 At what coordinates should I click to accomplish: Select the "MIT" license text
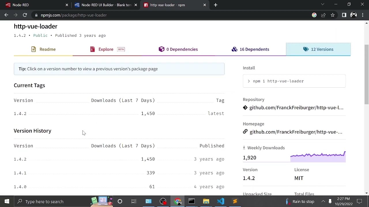coord(299,178)
